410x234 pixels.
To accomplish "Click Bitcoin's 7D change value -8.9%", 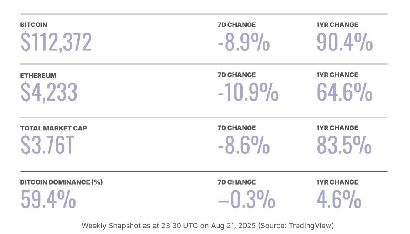I will [x=243, y=42].
